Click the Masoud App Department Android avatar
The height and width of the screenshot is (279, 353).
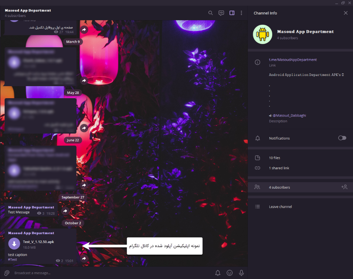coord(263,35)
